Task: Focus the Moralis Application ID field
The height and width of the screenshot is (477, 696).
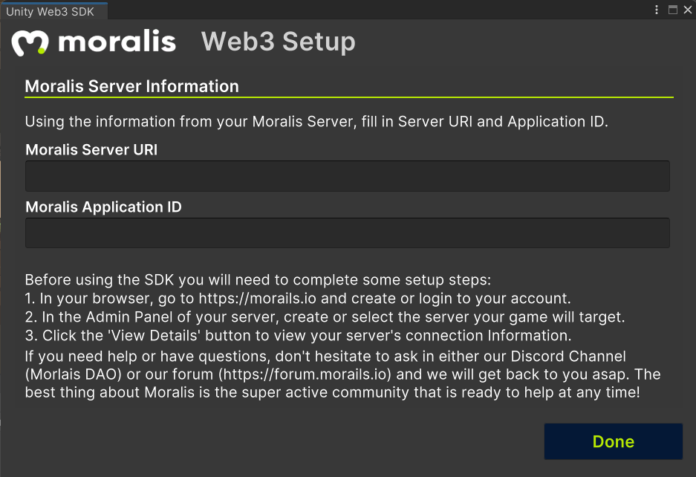Action: tap(347, 233)
